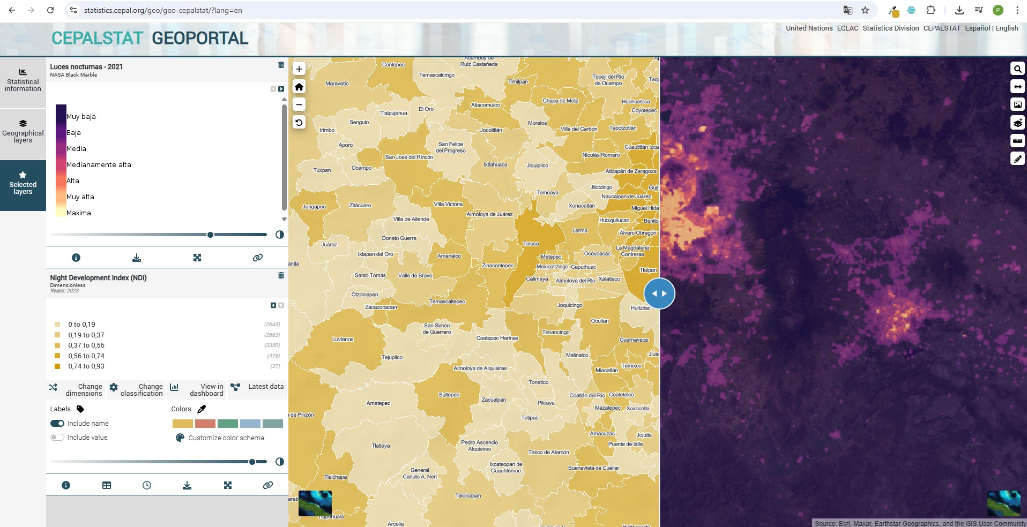Switch language to Español
Screen dimensions: 1027x527
(977, 28)
